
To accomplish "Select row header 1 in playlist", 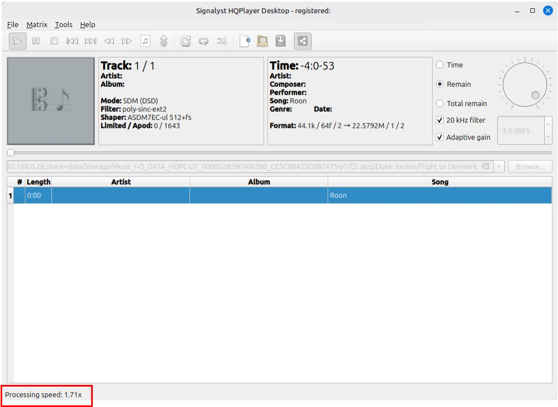I will coord(10,196).
